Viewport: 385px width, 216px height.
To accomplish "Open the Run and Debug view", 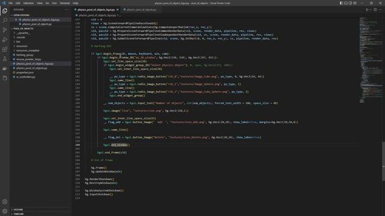I will click(x=5, y=40).
